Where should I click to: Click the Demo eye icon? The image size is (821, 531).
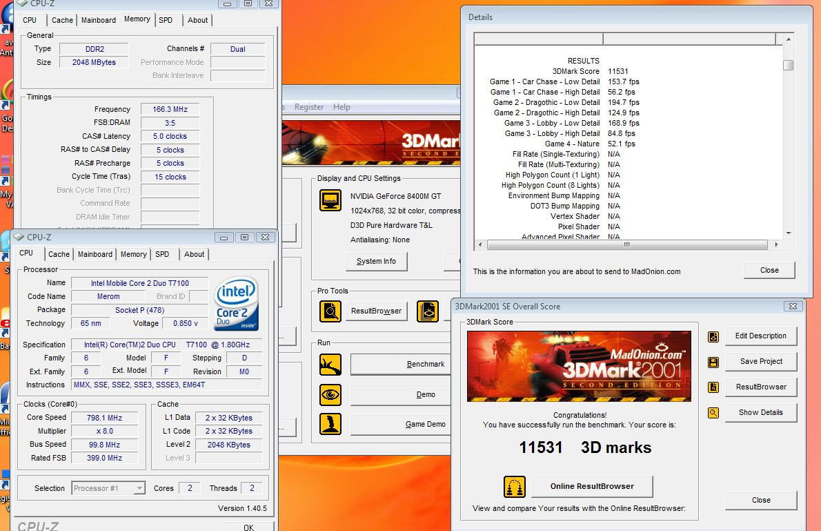point(330,395)
